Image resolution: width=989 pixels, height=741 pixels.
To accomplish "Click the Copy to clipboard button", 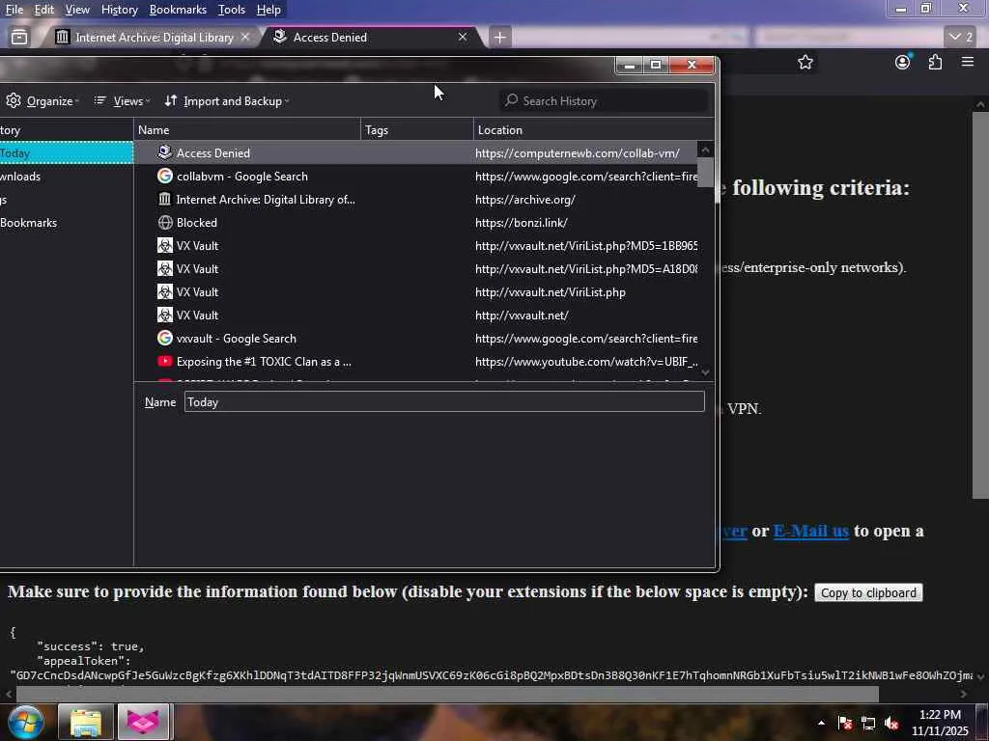I will point(868,593).
